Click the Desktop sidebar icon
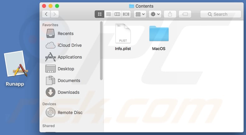The width and height of the screenshot is (246, 135). pos(50,68)
